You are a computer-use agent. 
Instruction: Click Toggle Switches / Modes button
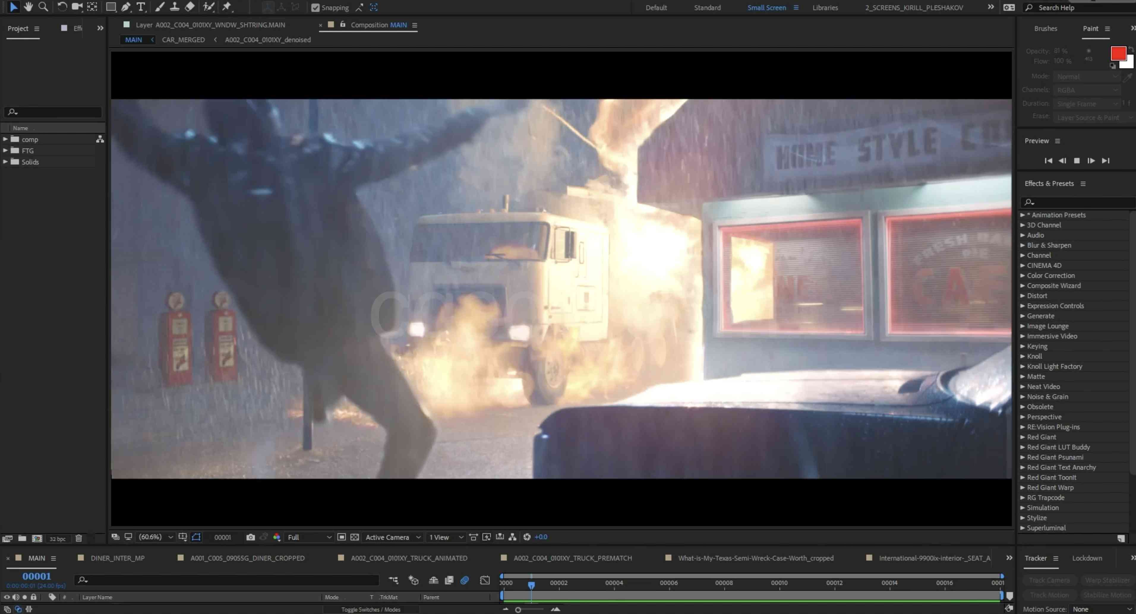(x=370, y=609)
